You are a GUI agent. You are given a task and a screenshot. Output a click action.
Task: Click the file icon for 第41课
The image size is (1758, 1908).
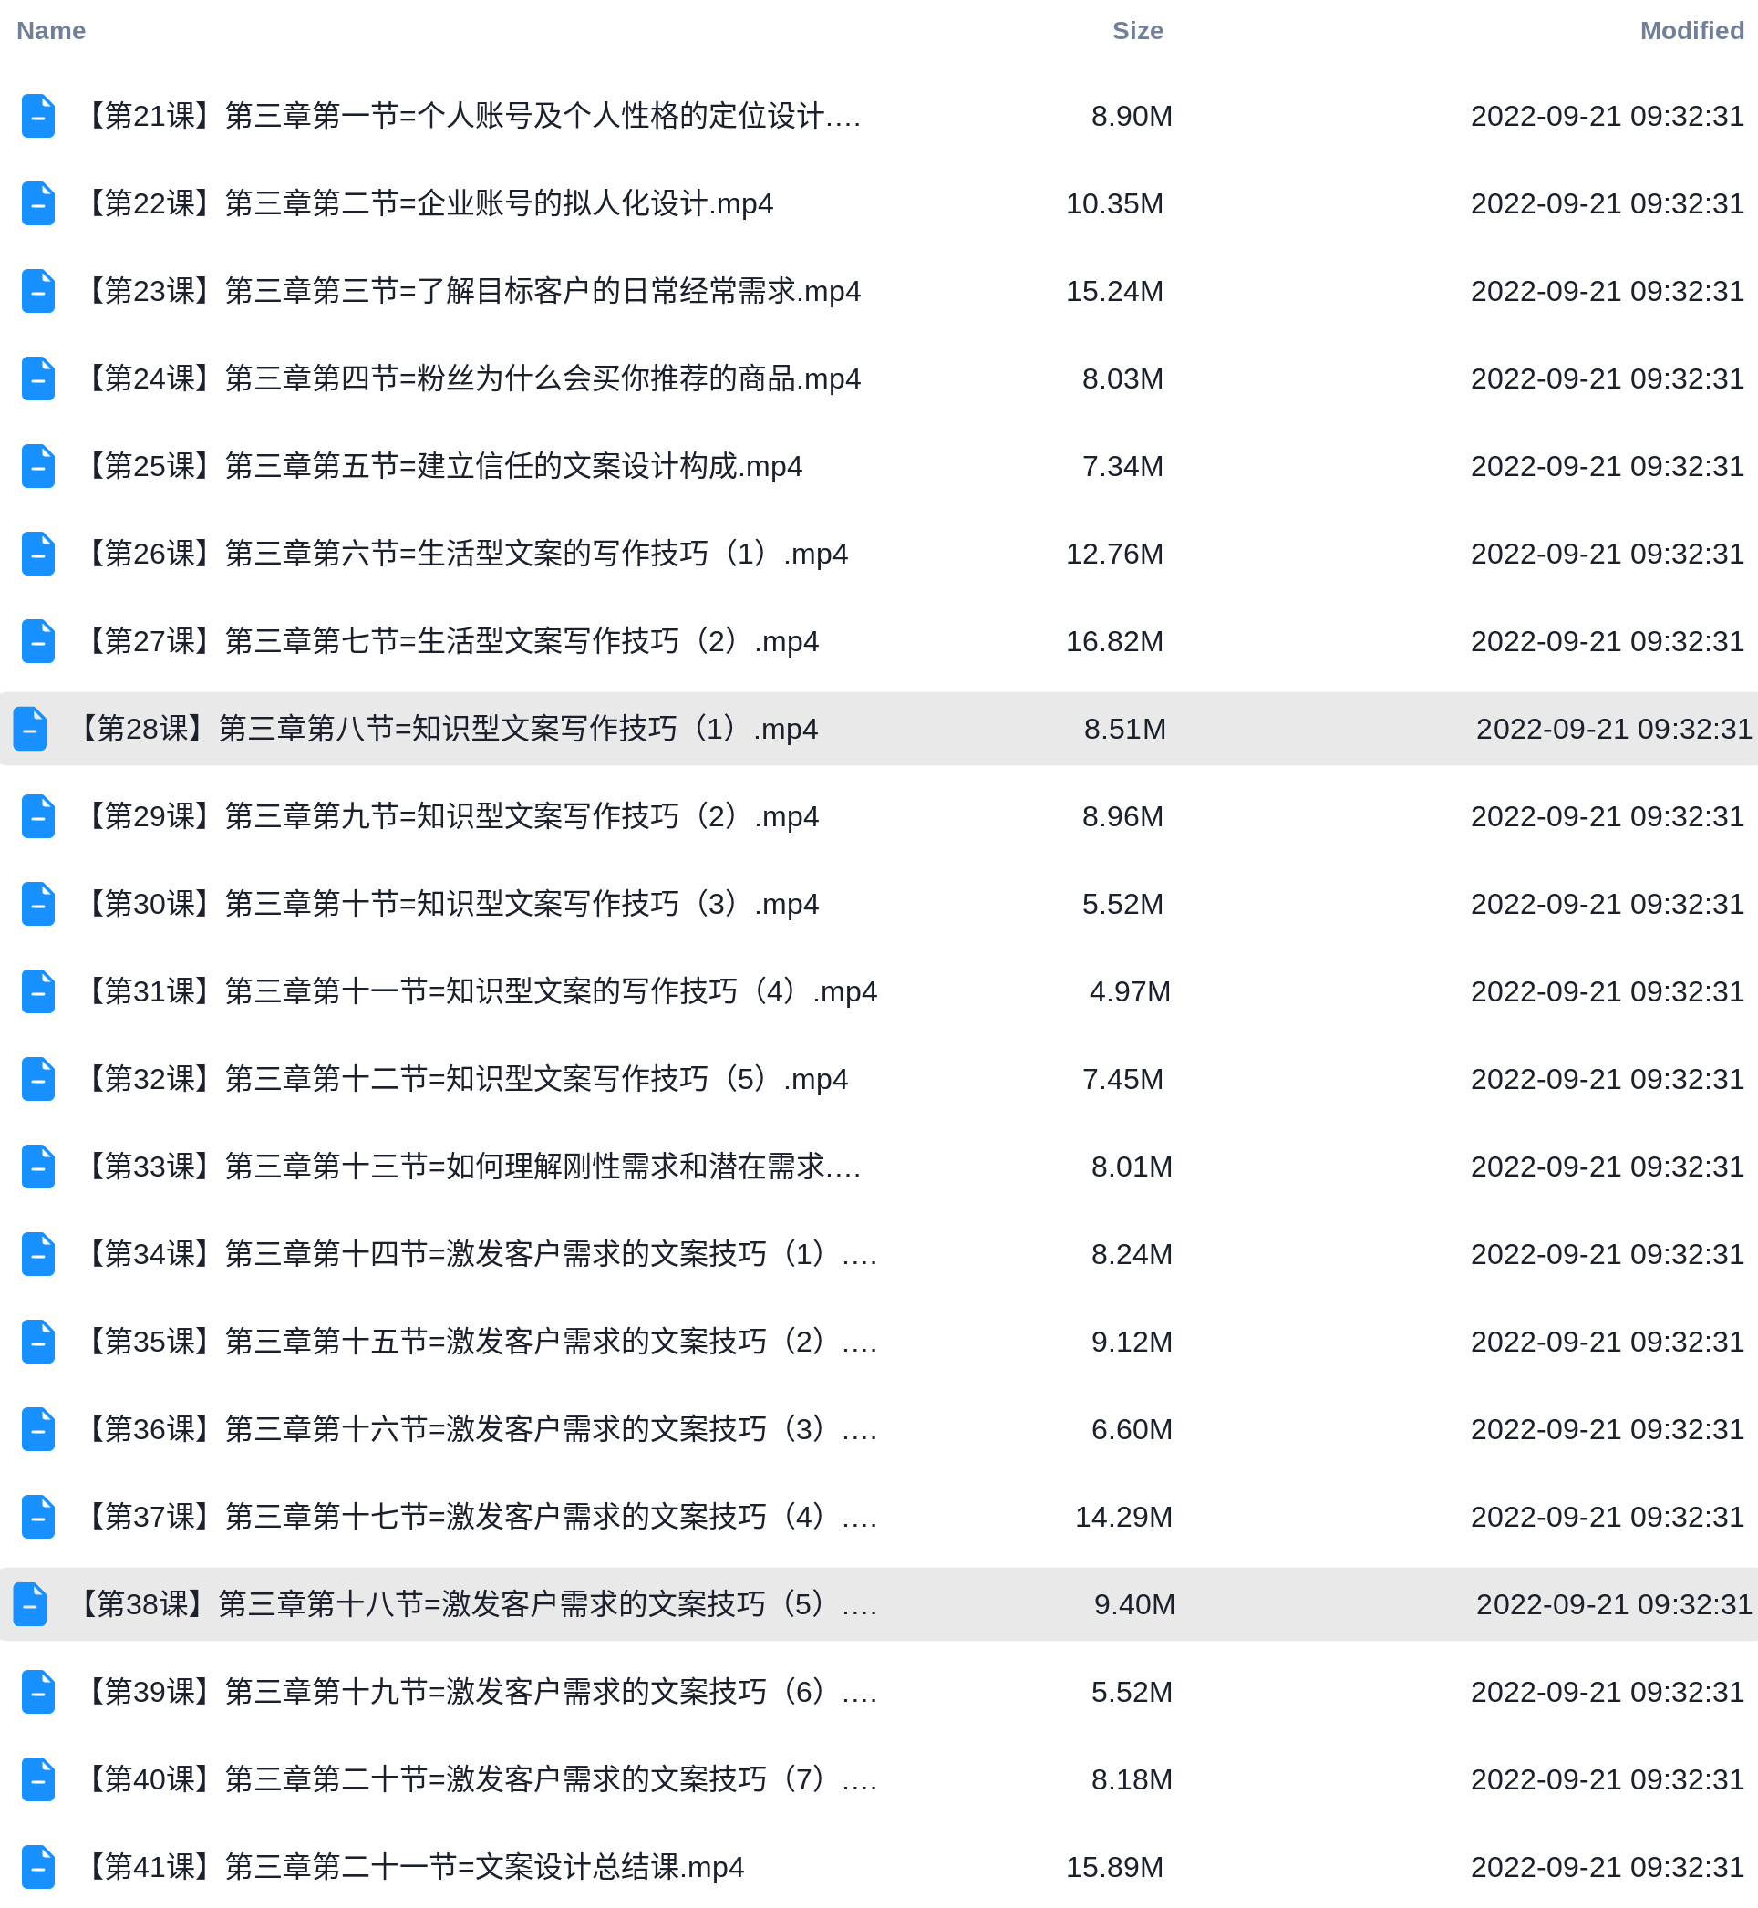38,1867
